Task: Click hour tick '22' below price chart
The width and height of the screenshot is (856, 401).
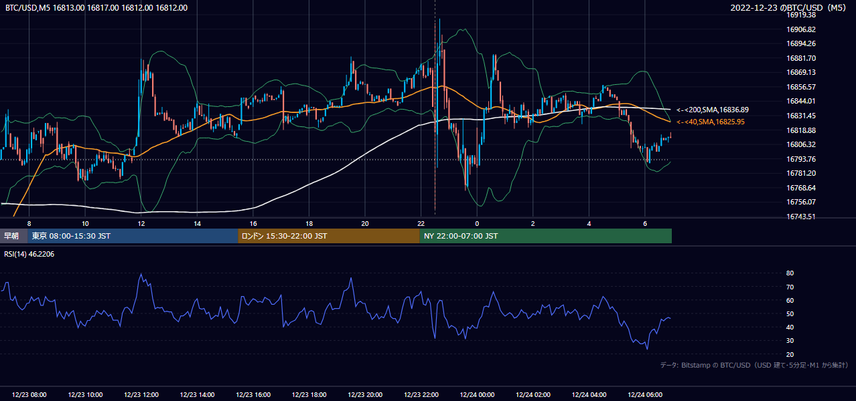Action: [421, 223]
